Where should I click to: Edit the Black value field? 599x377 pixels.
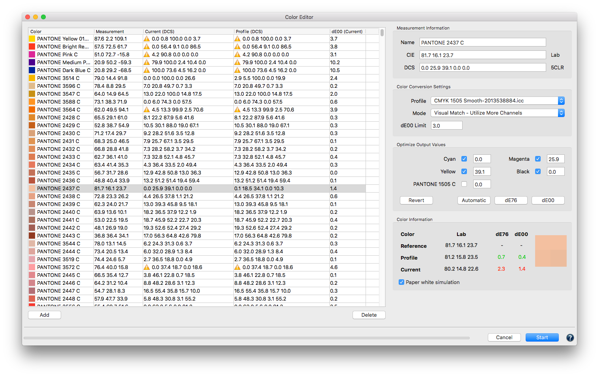pos(556,171)
